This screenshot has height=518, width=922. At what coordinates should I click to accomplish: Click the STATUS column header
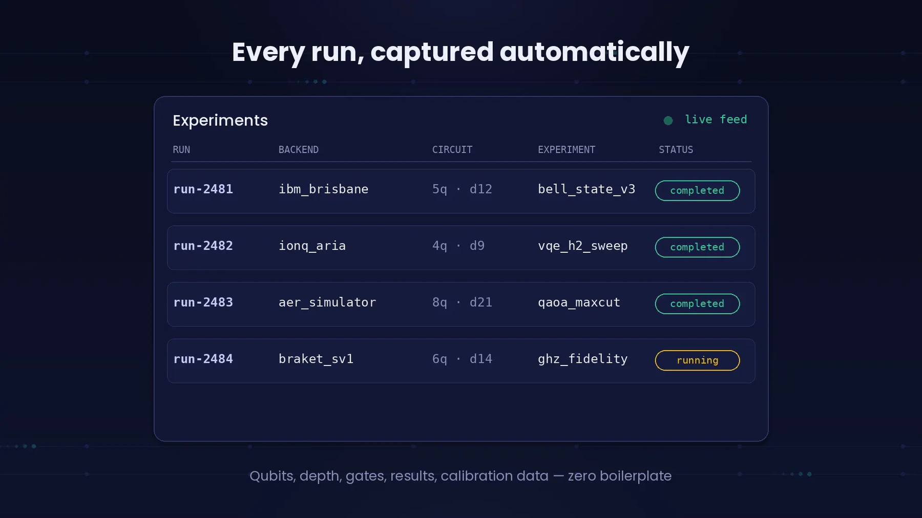676,149
